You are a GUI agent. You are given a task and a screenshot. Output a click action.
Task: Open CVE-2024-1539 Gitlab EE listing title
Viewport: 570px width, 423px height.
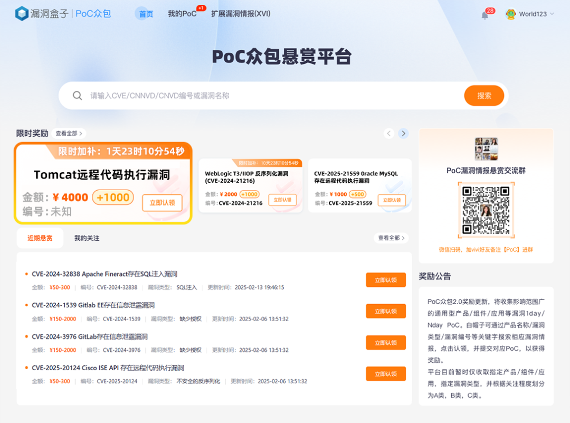(x=93, y=305)
